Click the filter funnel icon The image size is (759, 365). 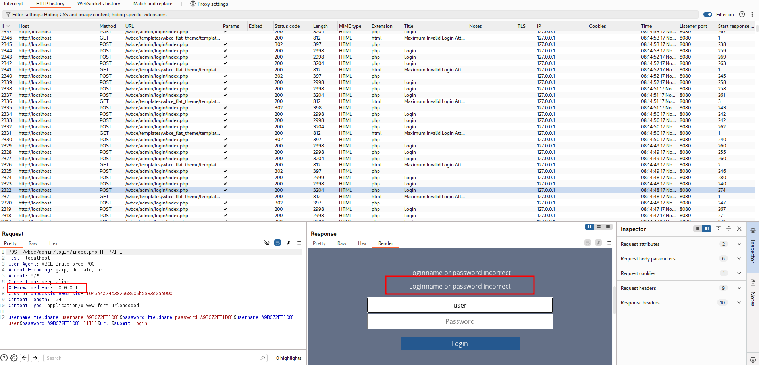pos(8,15)
